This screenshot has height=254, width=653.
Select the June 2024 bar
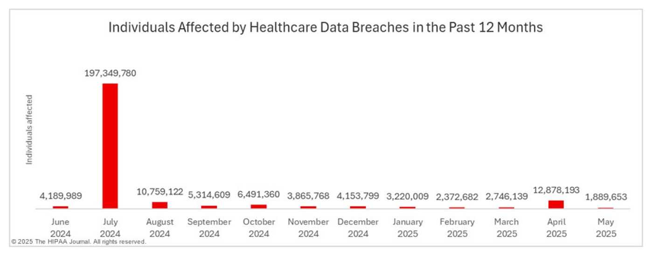[61, 207]
